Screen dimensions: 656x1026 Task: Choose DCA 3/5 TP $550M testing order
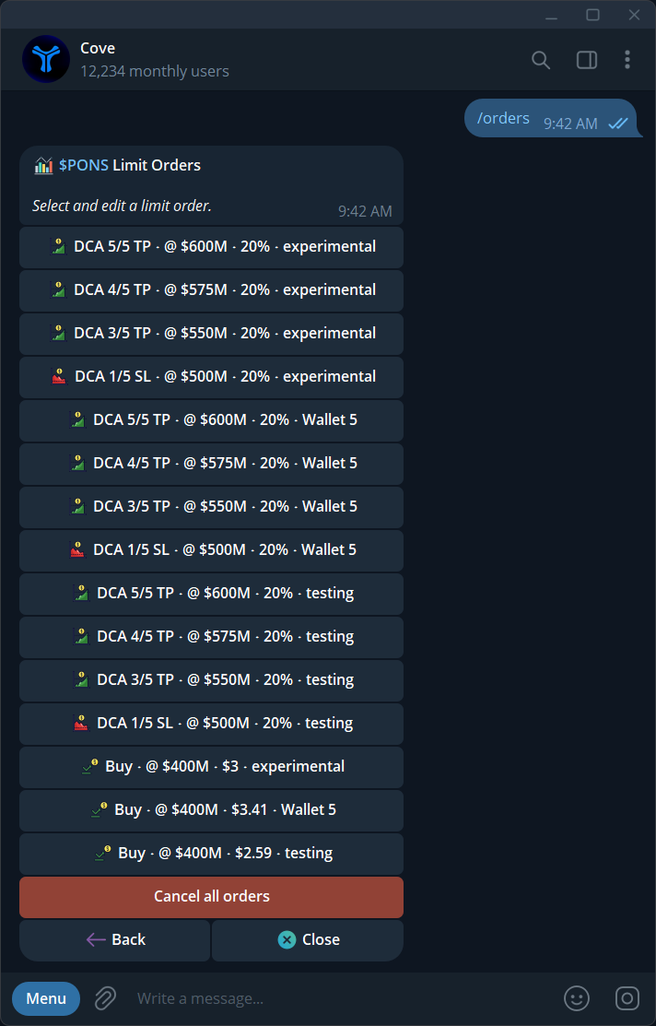(211, 680)
